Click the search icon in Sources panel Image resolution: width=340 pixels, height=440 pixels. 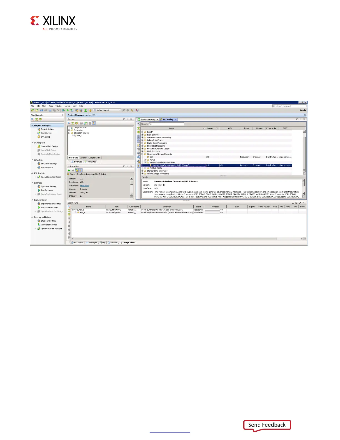(x=69, y=123)
